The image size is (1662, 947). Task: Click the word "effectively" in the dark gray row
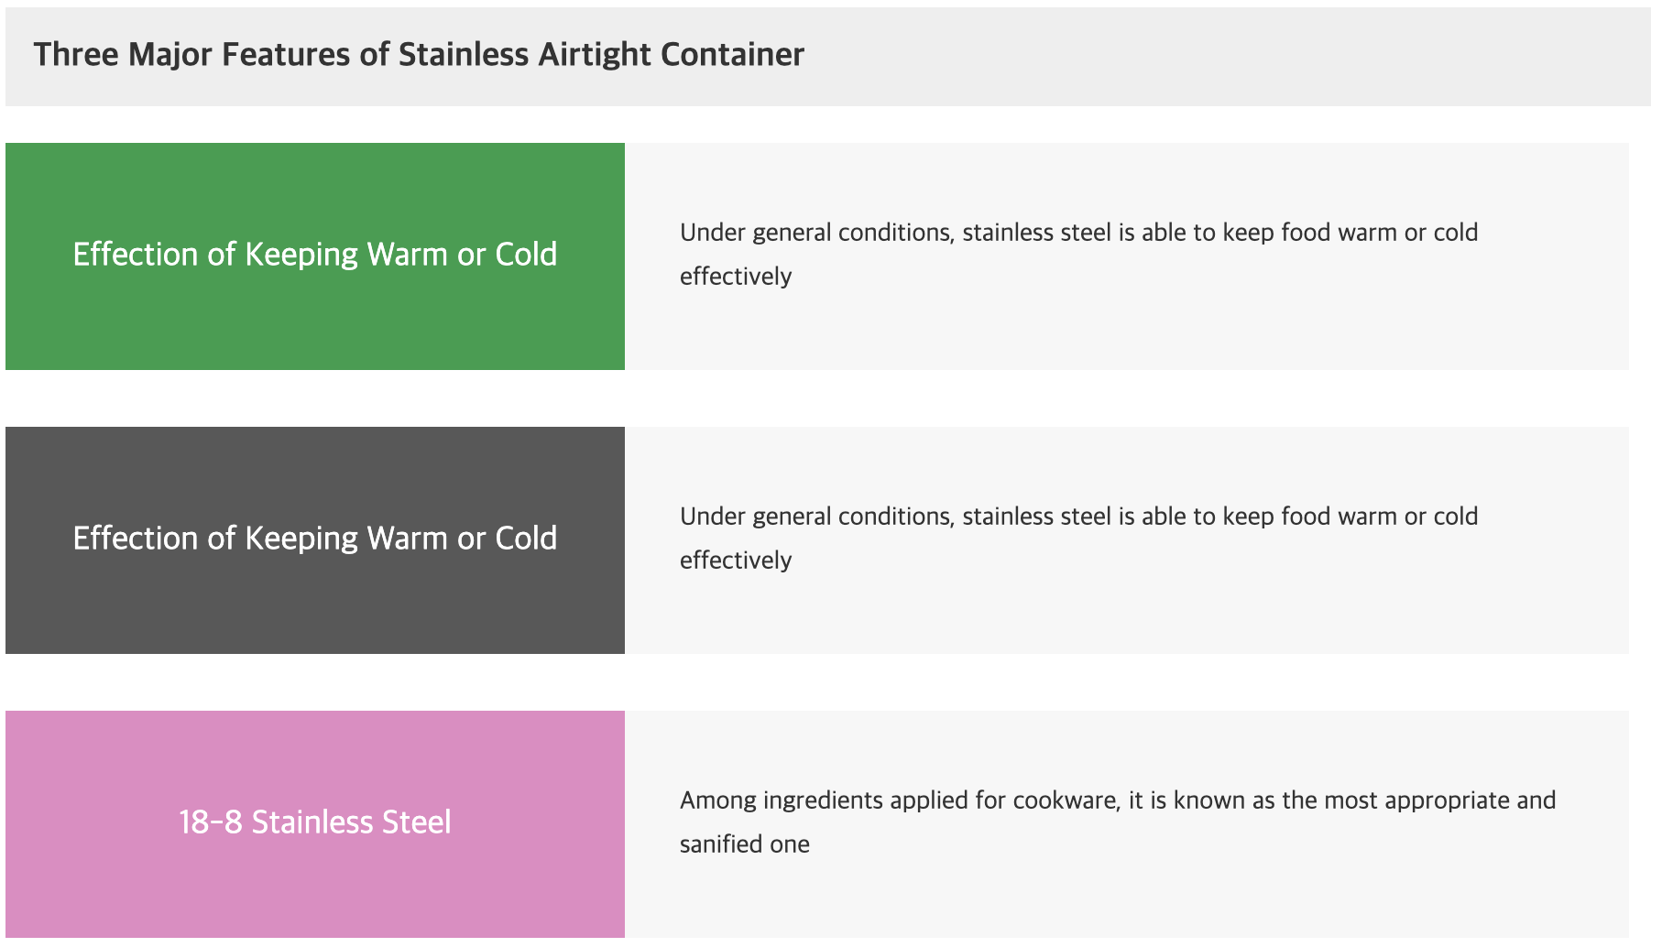coord(735,561)
